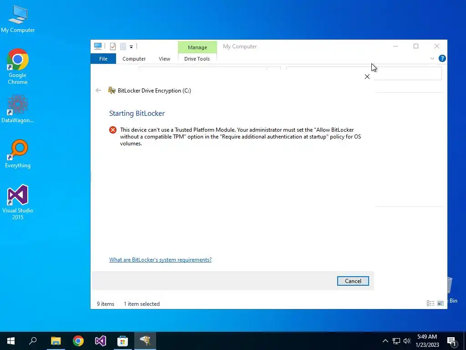466x350 pixels.
Task: Open DataWagon desktop shortcut
Action: tap(18, 108)
